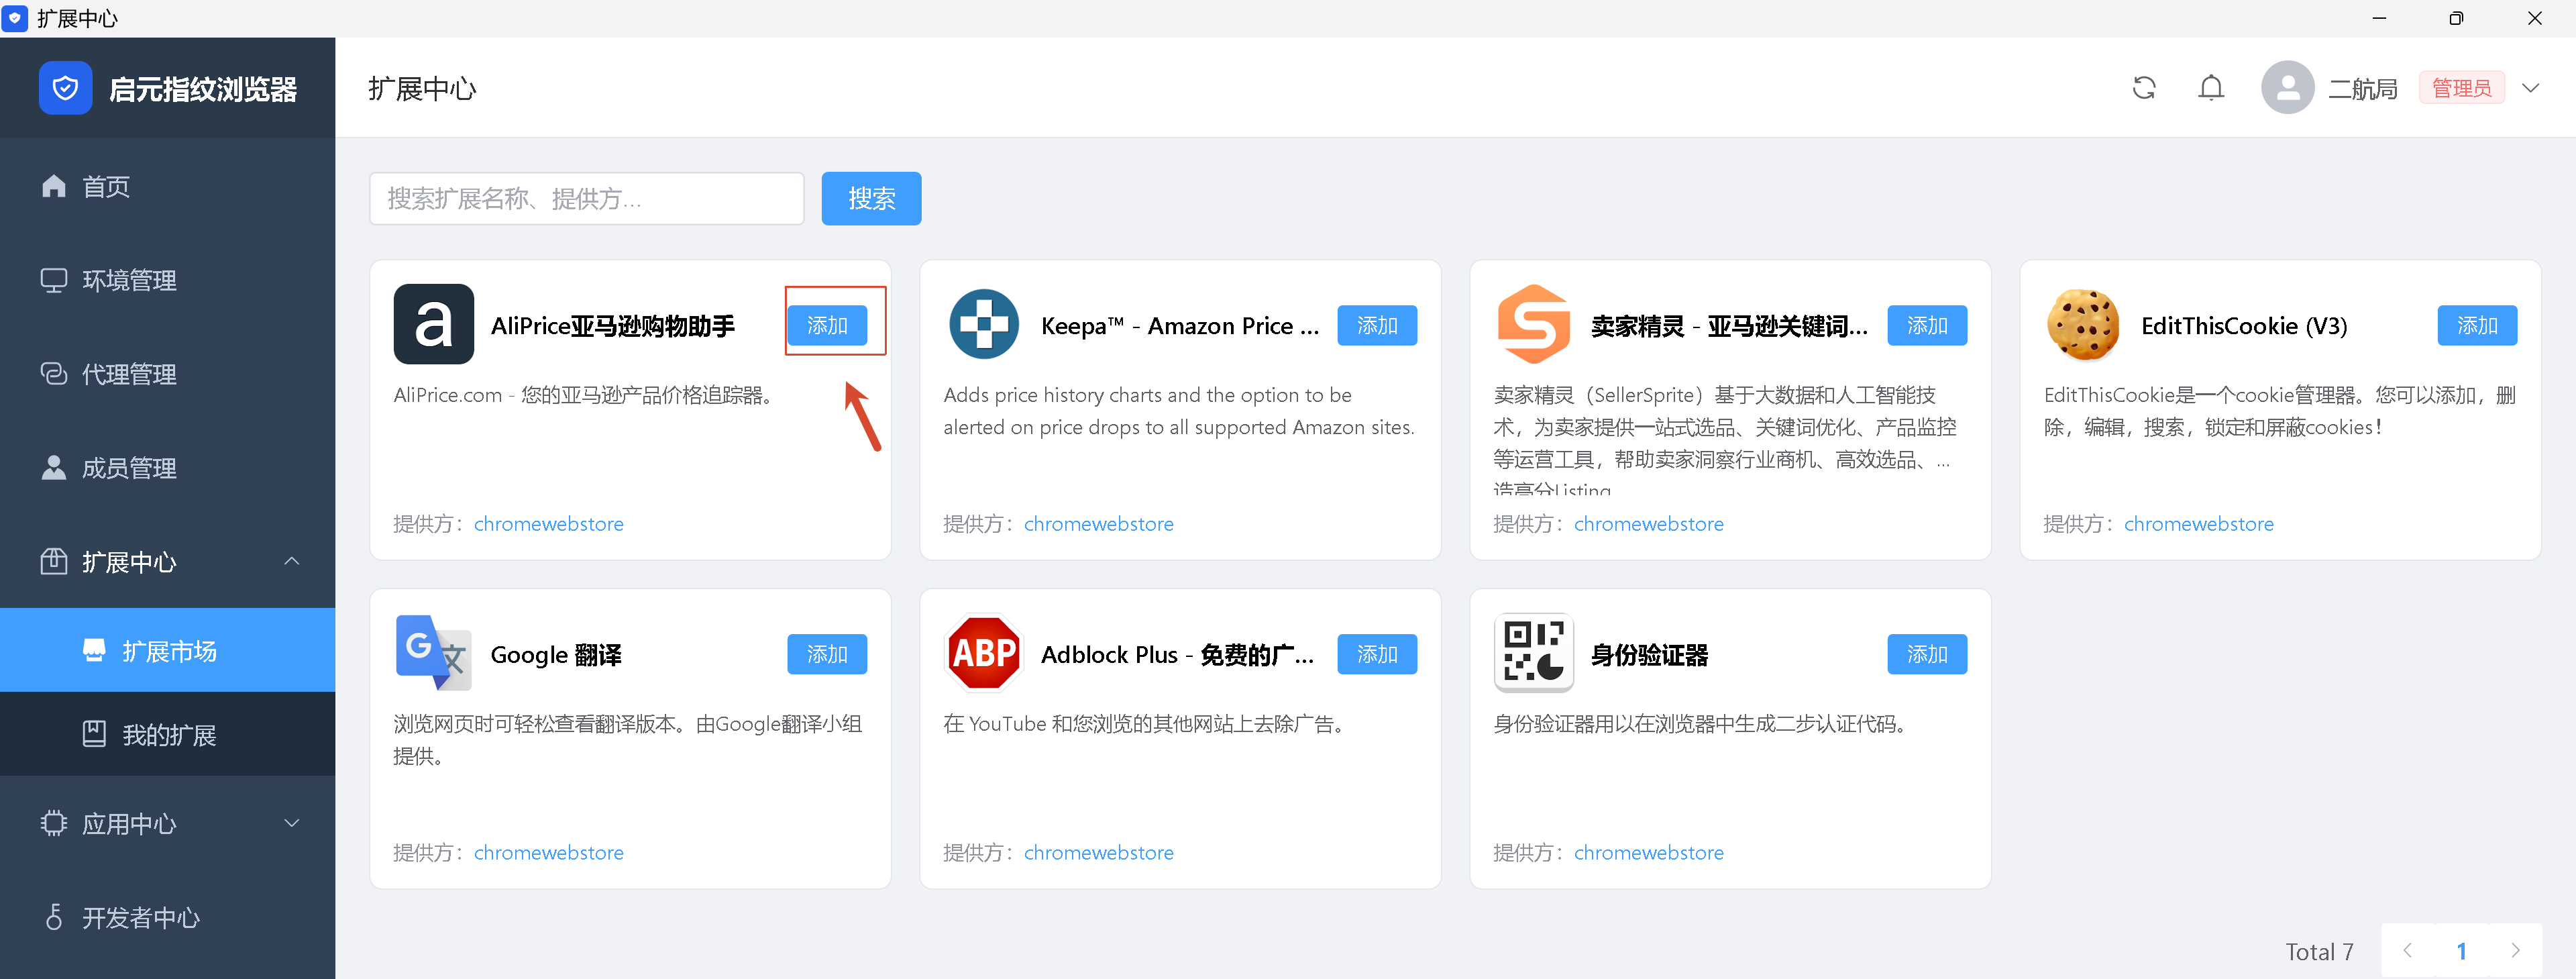This screenshot has width=2576, height=979.
Task: Click the app icon in the title bar
Action: point(15,18)
